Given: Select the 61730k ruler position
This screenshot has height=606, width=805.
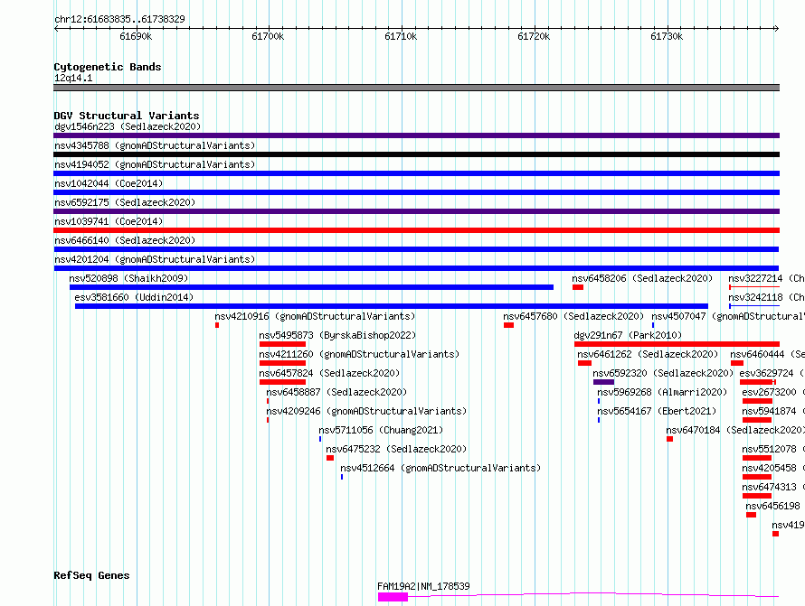Looking at the screenshot, I should point(667,36).
